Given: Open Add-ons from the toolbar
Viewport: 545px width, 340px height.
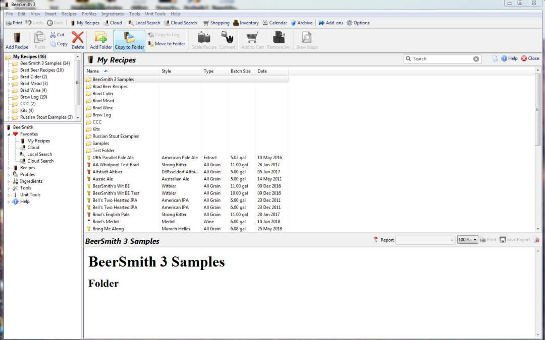Looking at the screenshot, I should 331,23.
